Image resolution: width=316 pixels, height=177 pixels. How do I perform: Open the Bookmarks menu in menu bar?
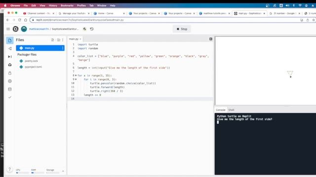(x=67, y=5)
